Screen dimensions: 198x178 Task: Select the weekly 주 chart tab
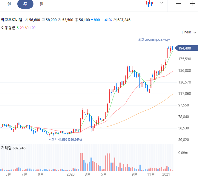(x=25, y=4)
